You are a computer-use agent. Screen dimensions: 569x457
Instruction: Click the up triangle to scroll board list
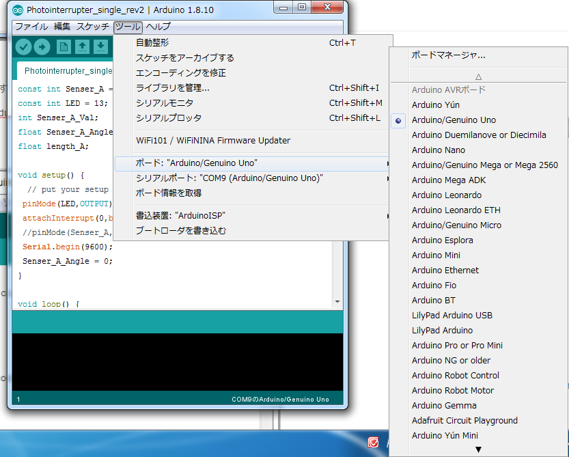(x=478, y=77)
